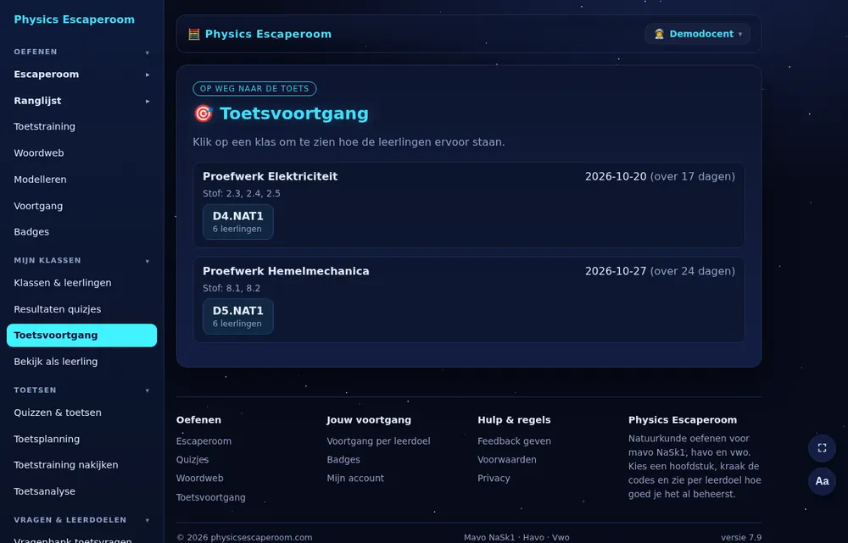Screen dimensions: 848x543
Task: Click Feedback geven in the footer
Action: click(515, 440)
